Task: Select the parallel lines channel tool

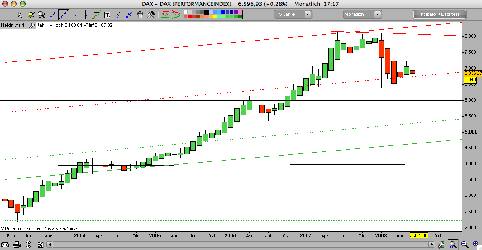Action: [x=118, y=15]
